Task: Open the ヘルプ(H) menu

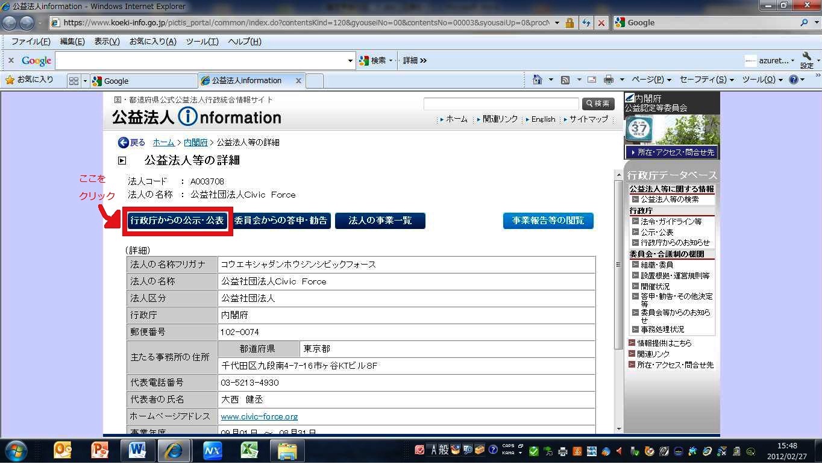Action: coord(245,42)
